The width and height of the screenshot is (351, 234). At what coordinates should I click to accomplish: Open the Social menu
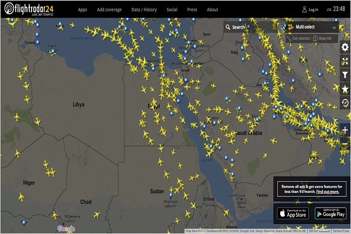[x=171, y=10]
